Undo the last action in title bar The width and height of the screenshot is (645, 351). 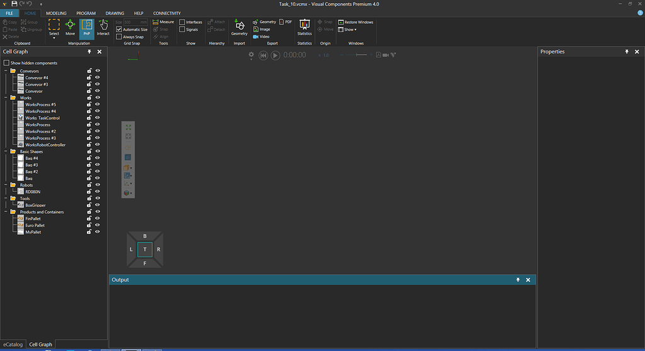[x=29, y=4]
